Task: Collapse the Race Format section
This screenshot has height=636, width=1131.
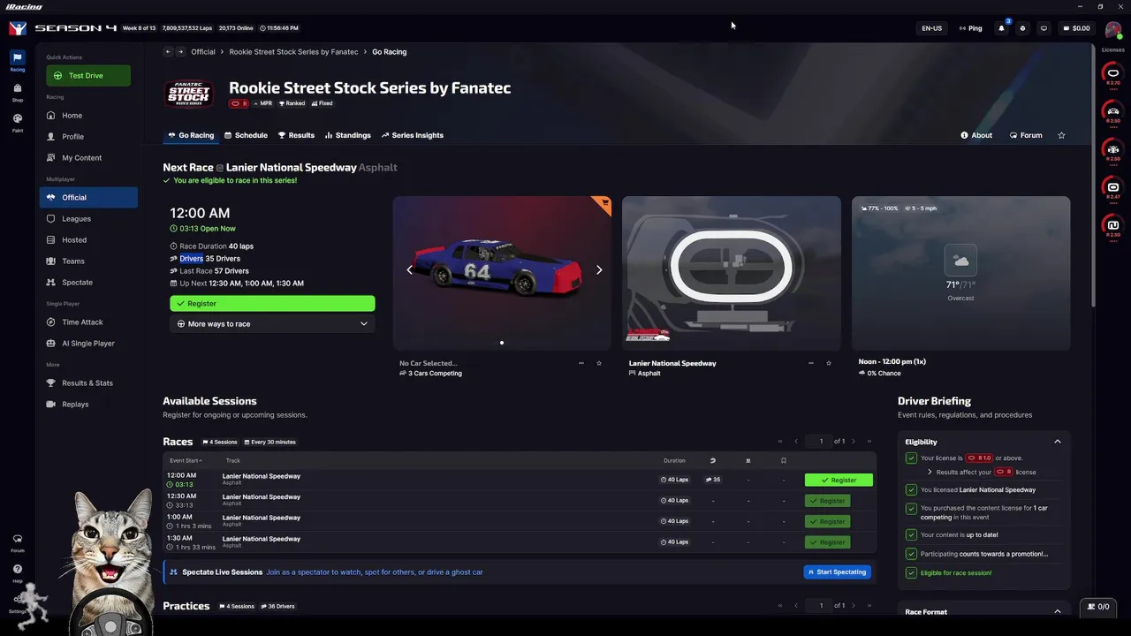Action: pyautogui.click(x=1057, y=611)
